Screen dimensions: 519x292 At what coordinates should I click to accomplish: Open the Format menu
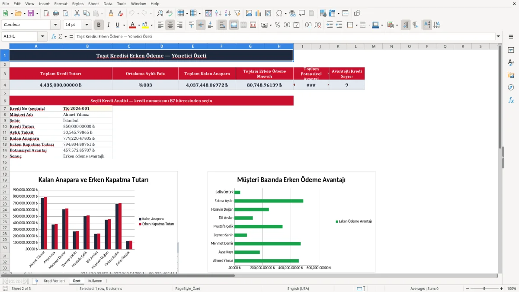(61, 3)
